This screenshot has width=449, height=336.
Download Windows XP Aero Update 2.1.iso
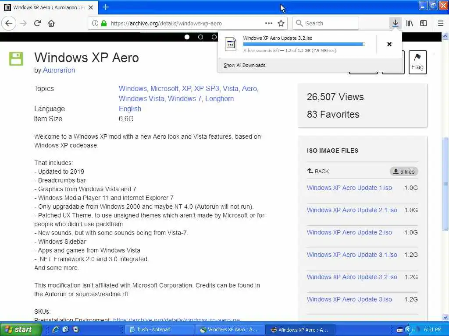(x=352, y=210)
